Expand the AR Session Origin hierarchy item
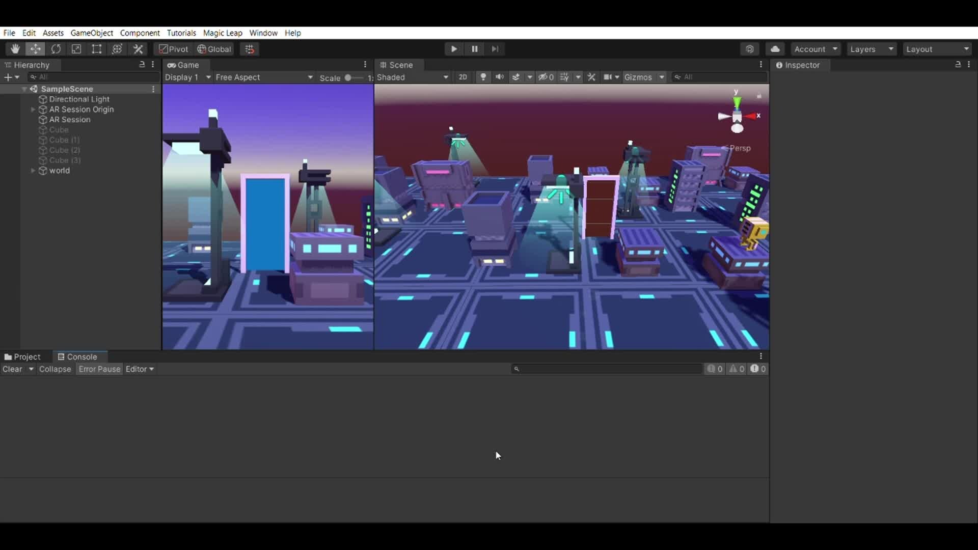Screen dimensions: 978x550 pos(32,109)
